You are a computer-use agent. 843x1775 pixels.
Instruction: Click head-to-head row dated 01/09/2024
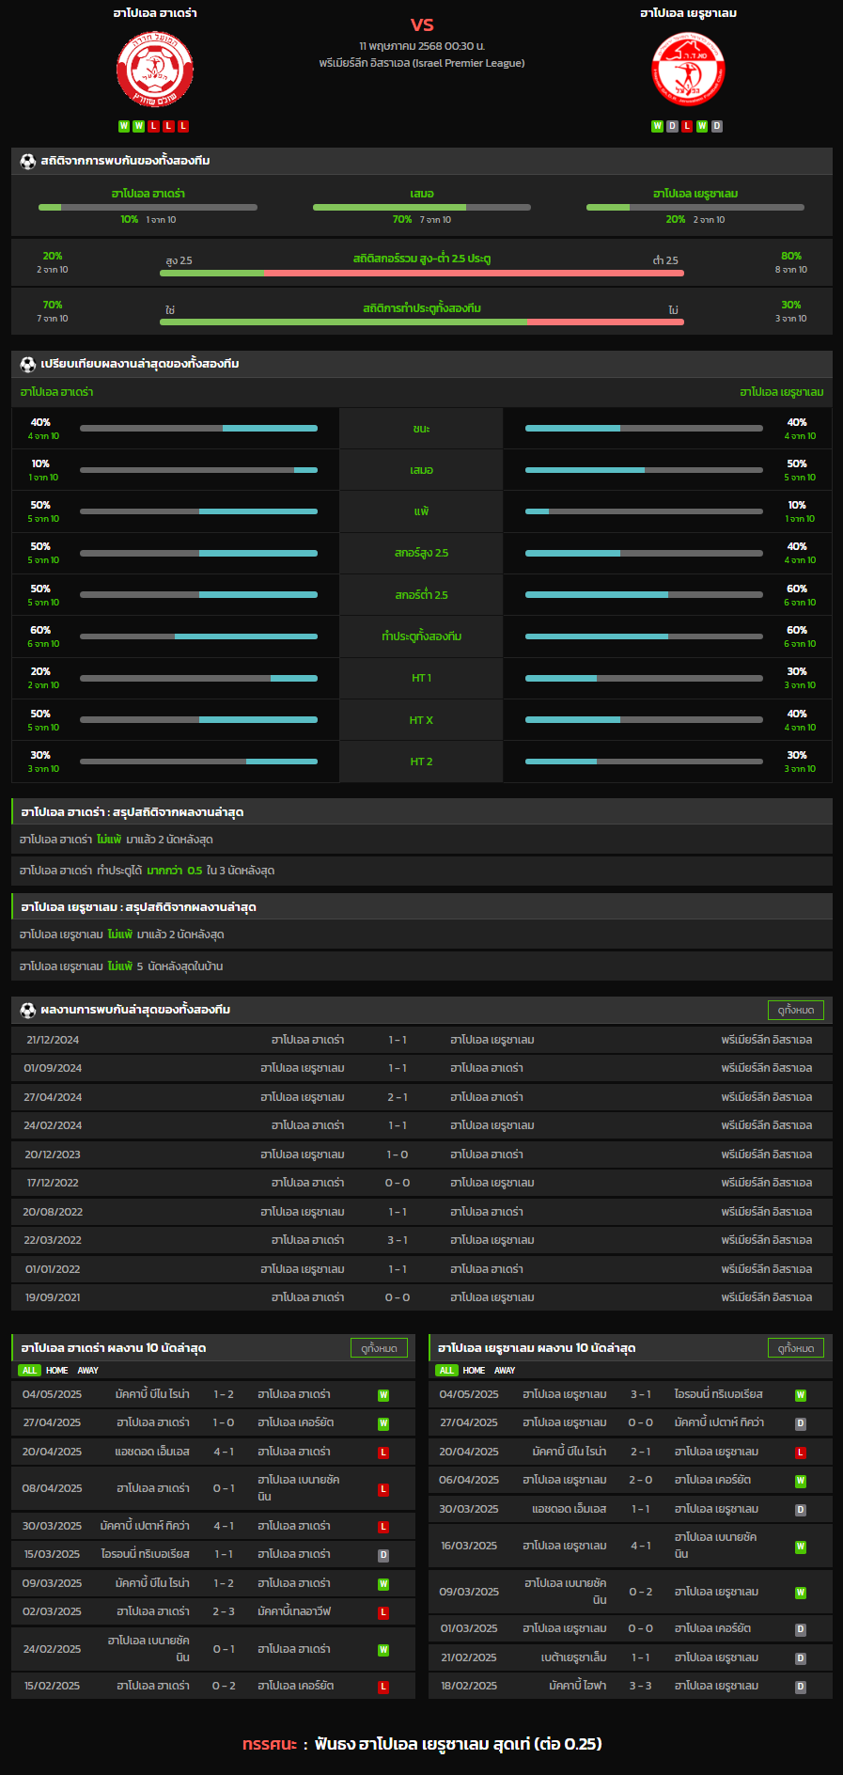click(422, 1068)
